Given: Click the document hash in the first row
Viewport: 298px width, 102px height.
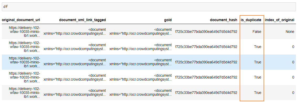Looking at the screenshot, I should coord(206,32).
